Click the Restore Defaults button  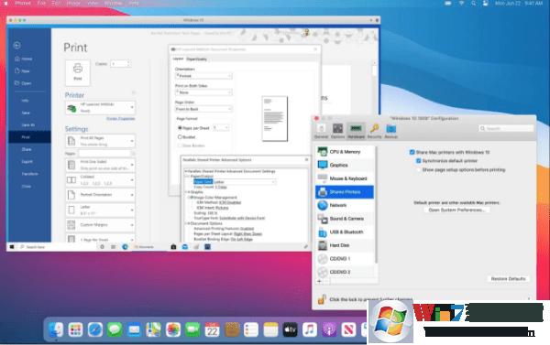[x=508, y=279]
